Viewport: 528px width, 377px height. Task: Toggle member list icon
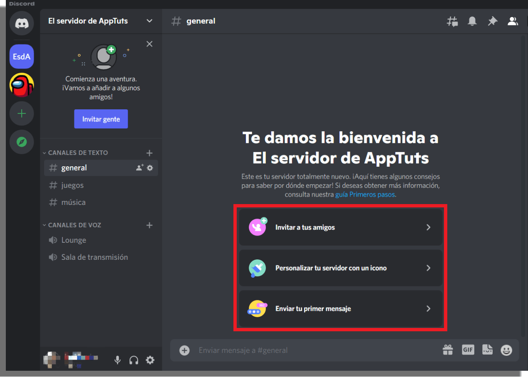coord(513,21)
